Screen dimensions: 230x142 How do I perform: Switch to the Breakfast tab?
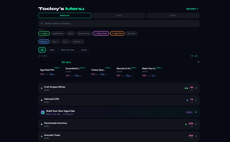coord(65,15)
